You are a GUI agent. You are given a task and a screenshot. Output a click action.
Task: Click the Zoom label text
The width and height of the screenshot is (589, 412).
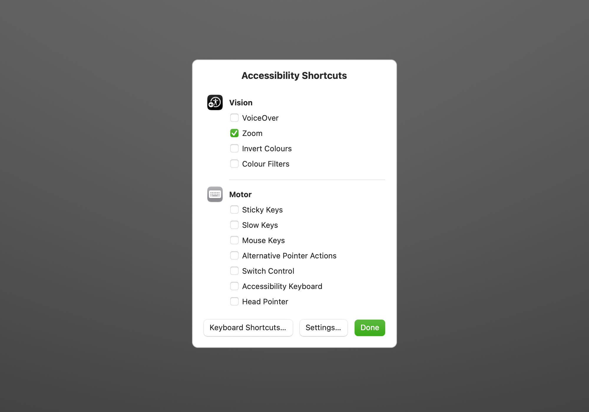click(x=252, y=133)
